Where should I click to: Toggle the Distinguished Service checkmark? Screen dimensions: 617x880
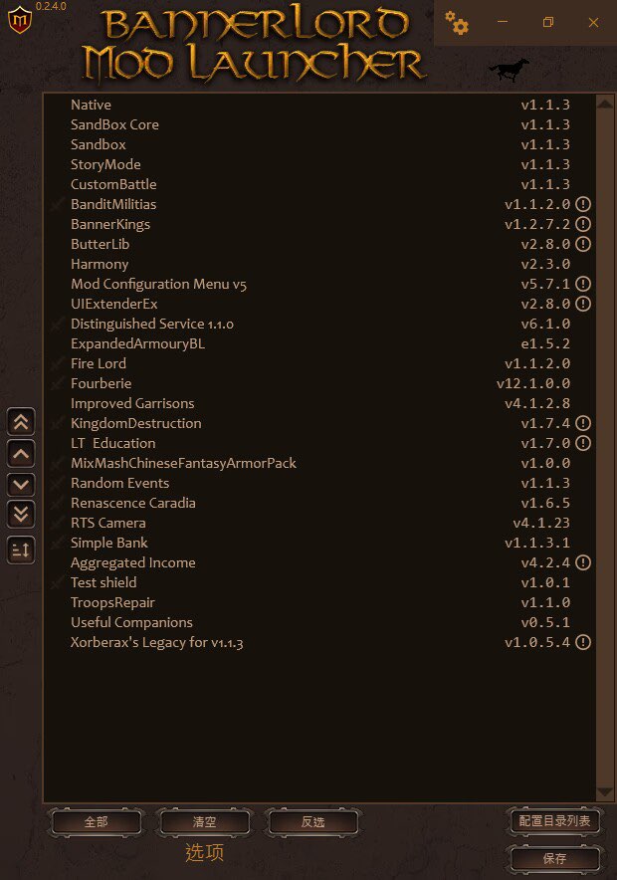coord(57,324)
